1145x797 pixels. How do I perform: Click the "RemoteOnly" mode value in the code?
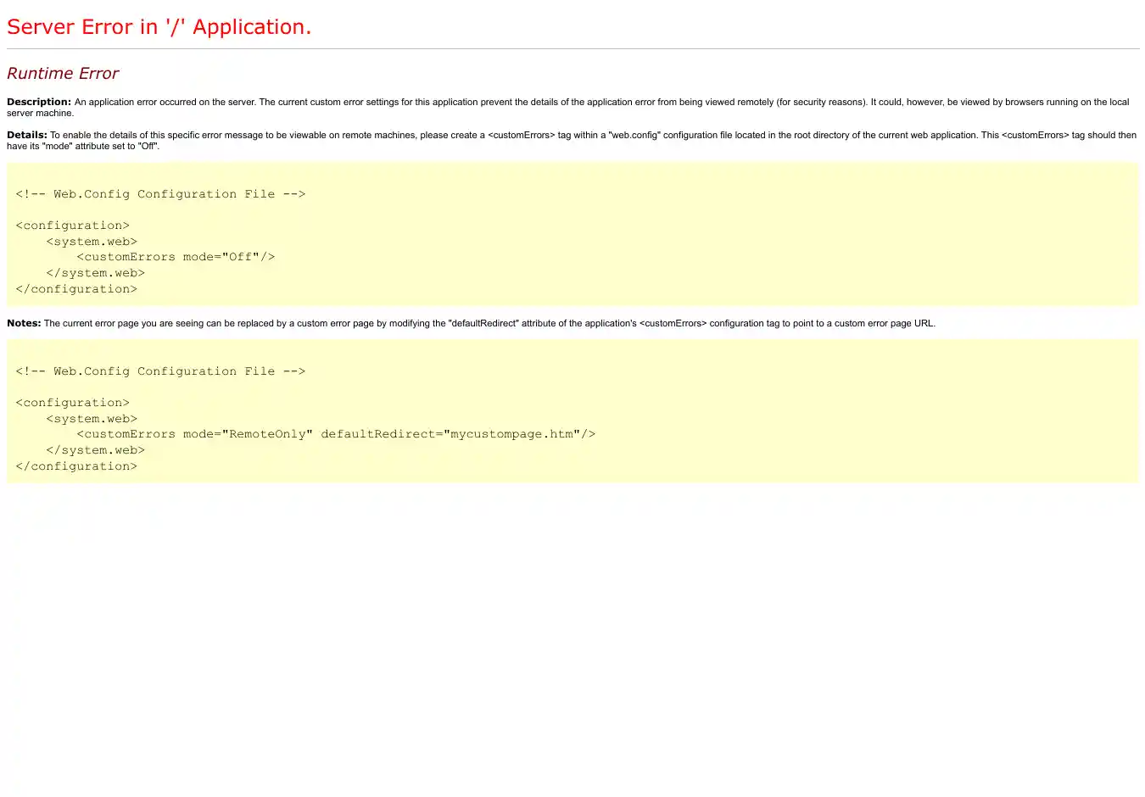click(x=267, y=434)
